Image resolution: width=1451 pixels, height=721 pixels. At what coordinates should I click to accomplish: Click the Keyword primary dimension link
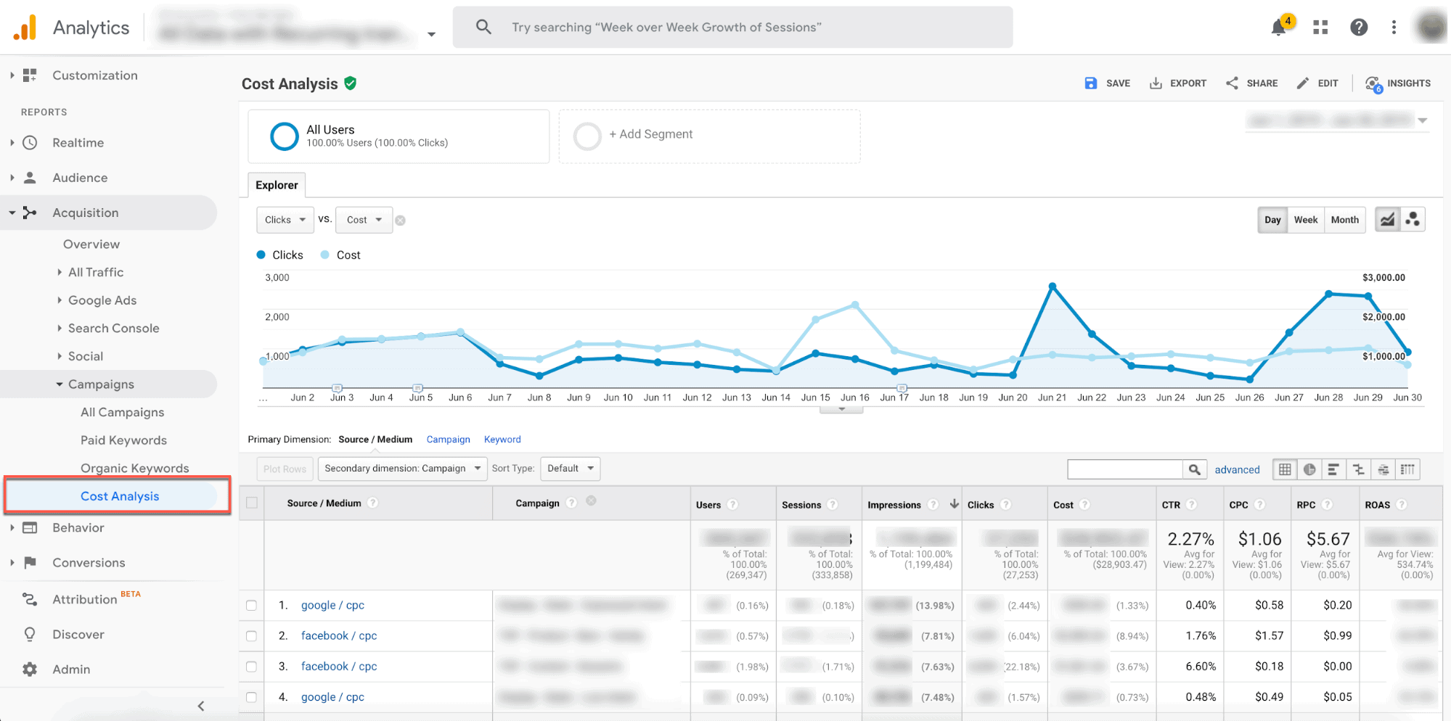502,440
